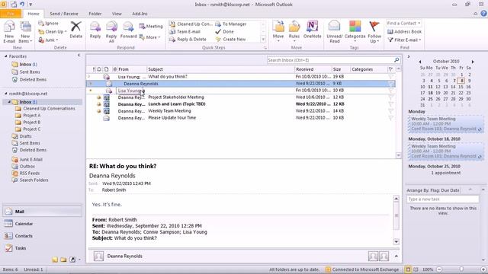Toggle flag on Please Update Your Time
Screen dimensions: 488x274
391,118
